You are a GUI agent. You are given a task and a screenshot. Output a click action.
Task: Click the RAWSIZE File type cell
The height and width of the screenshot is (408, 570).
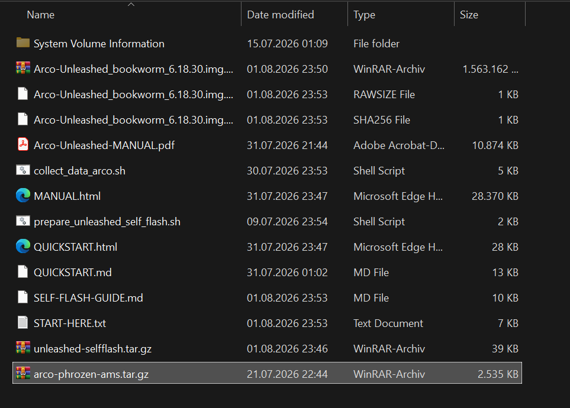[x=384, y=95]
